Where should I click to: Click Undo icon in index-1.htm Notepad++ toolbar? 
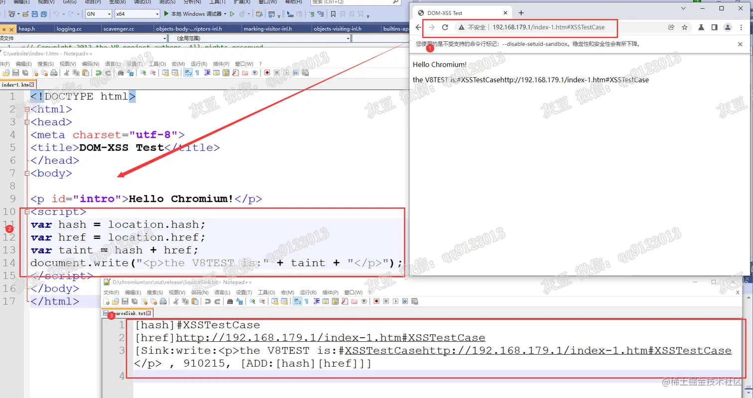[x=99, y=73]
